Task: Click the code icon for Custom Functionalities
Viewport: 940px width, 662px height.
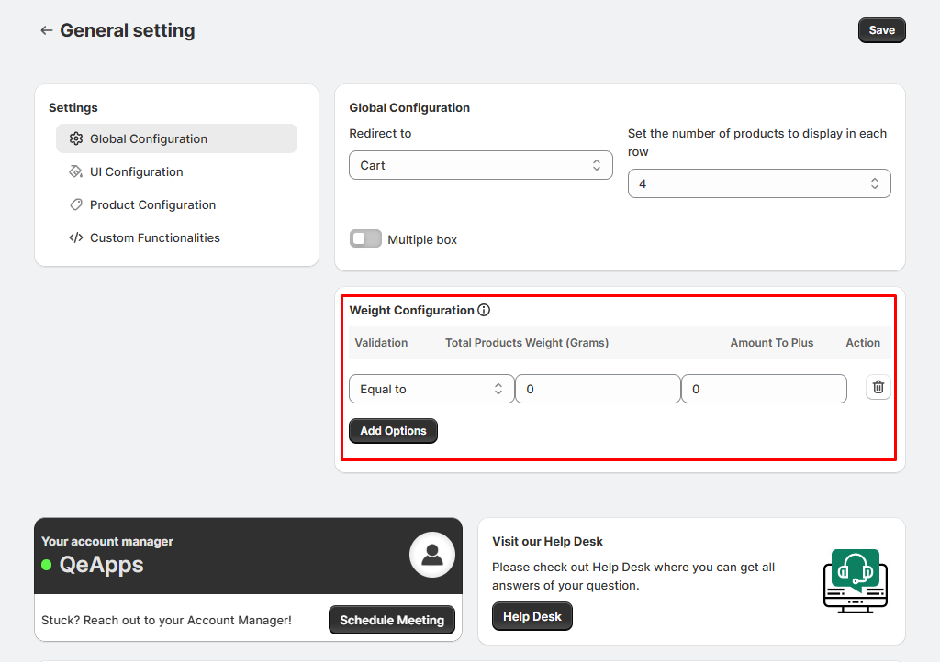Action: 76,238
